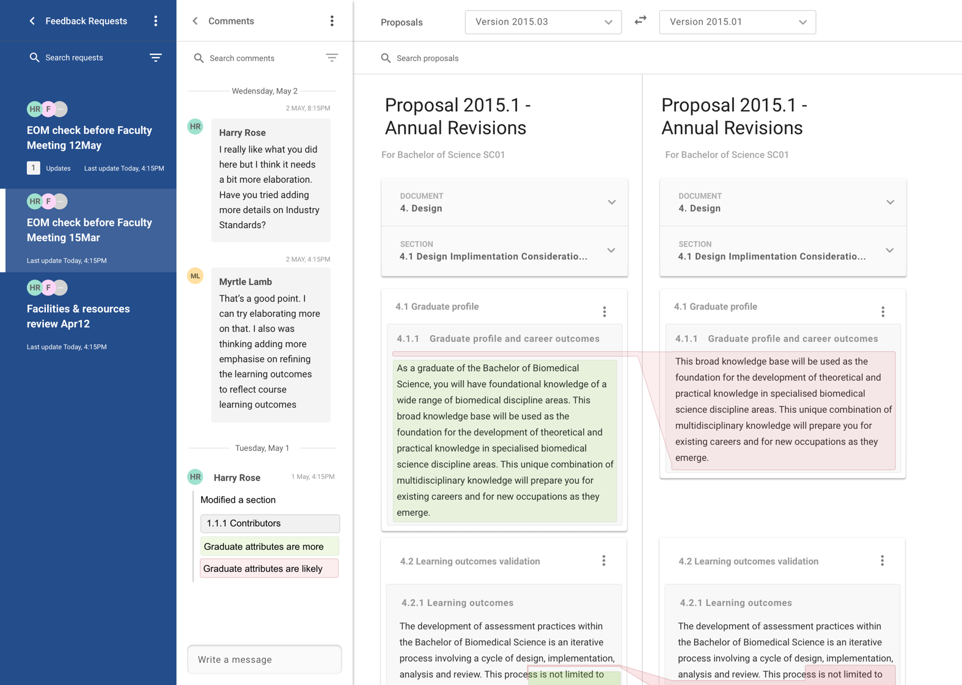Expand Section 4.1 Design in left proposal
This screenshot has width=962, height=685.
tap(504, 251)
